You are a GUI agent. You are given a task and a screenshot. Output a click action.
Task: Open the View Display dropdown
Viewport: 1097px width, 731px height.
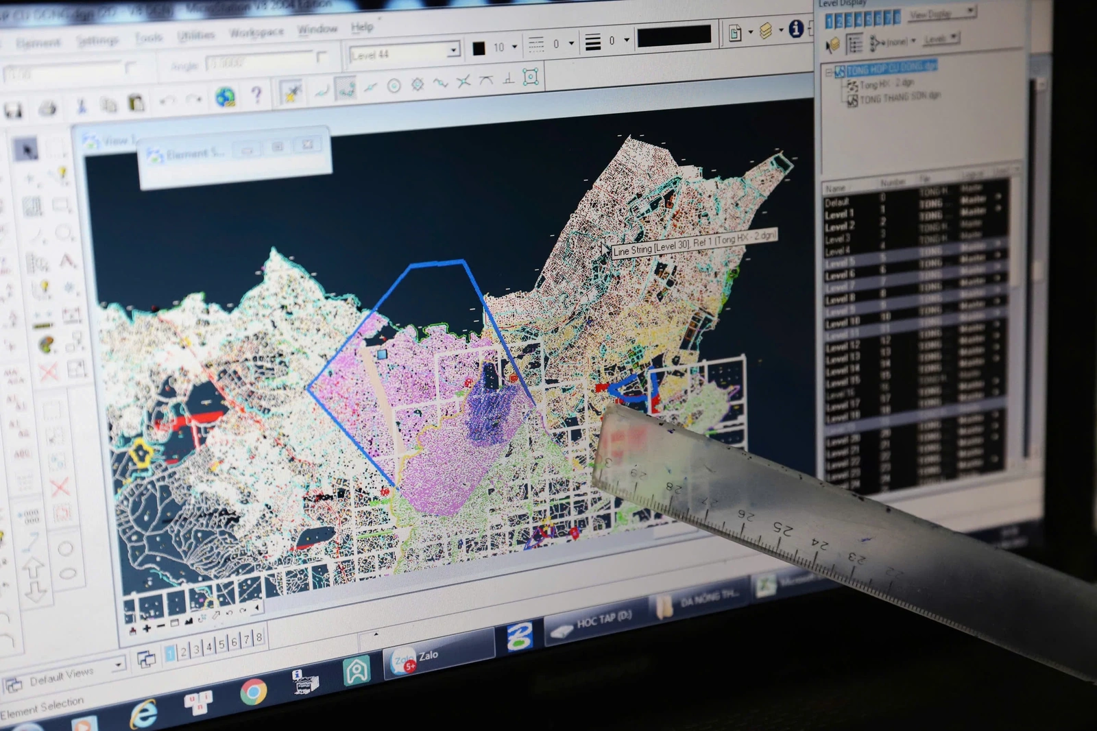pyautogui.click(x=969, y=12)
